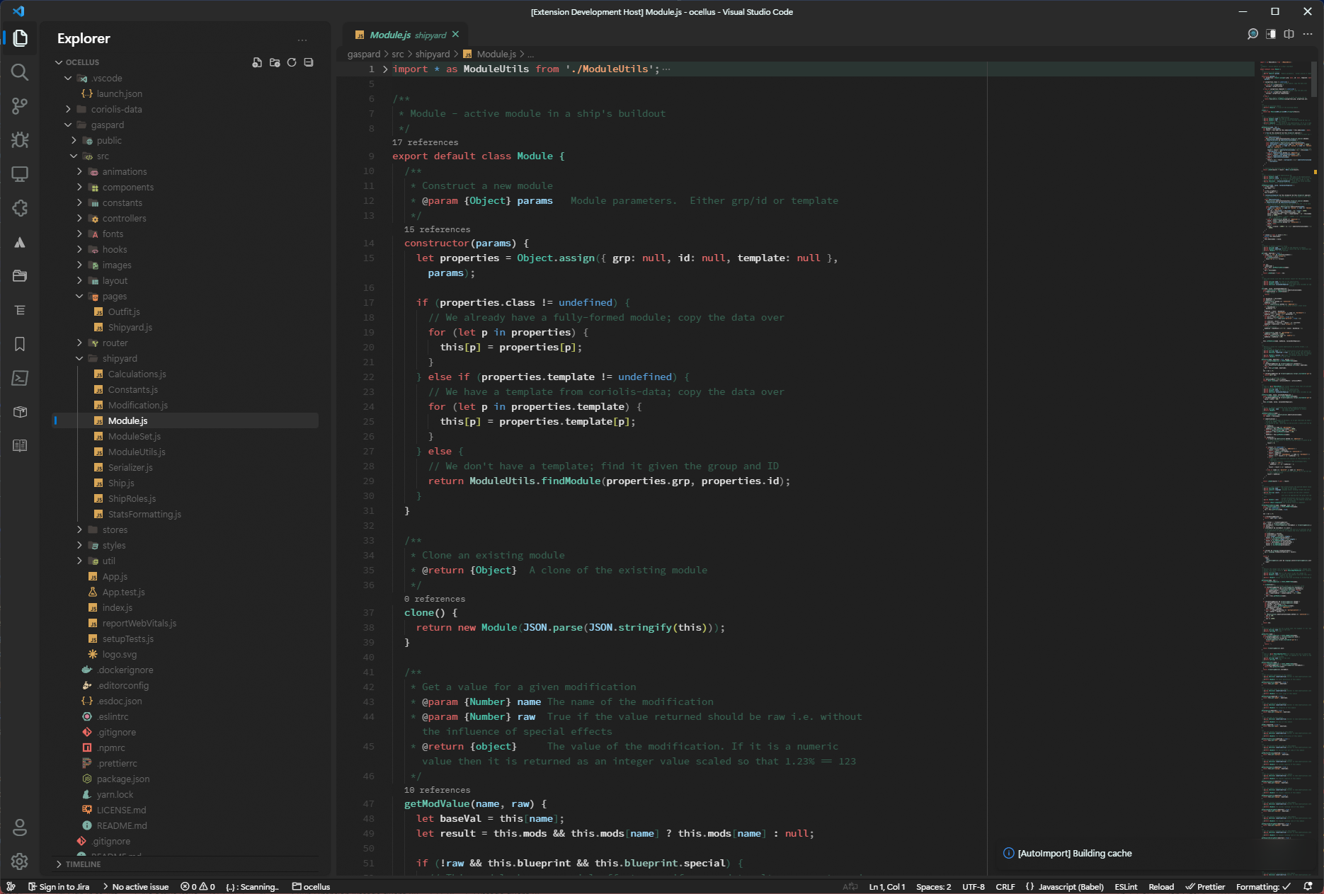
Task: Click Sign in to Jira in status bar
Action: (59, 886)
